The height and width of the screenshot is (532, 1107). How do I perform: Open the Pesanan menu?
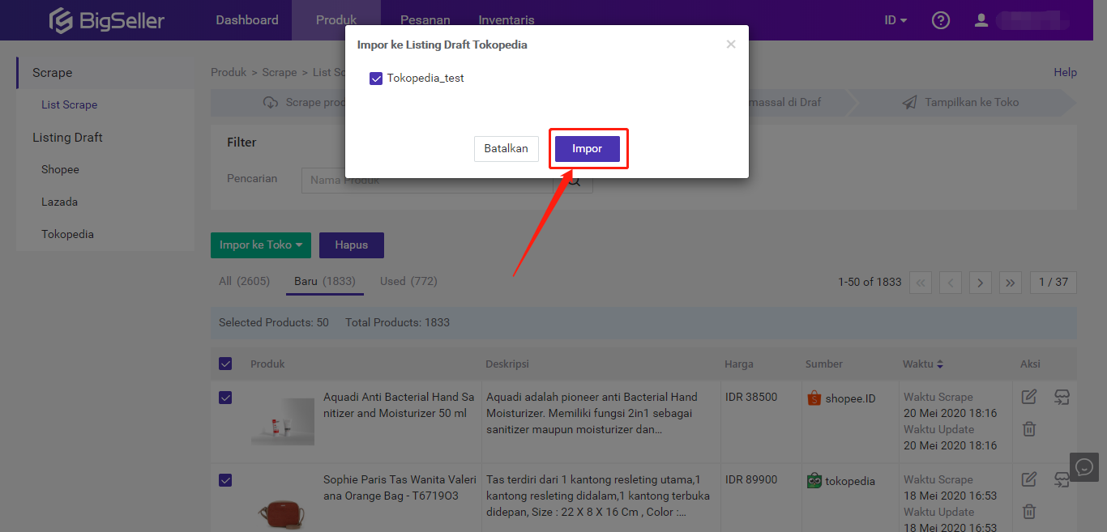click(425, 20)
